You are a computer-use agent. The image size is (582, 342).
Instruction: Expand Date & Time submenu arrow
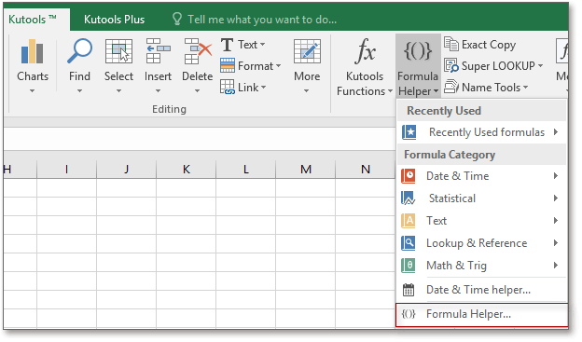coord(556,176)
